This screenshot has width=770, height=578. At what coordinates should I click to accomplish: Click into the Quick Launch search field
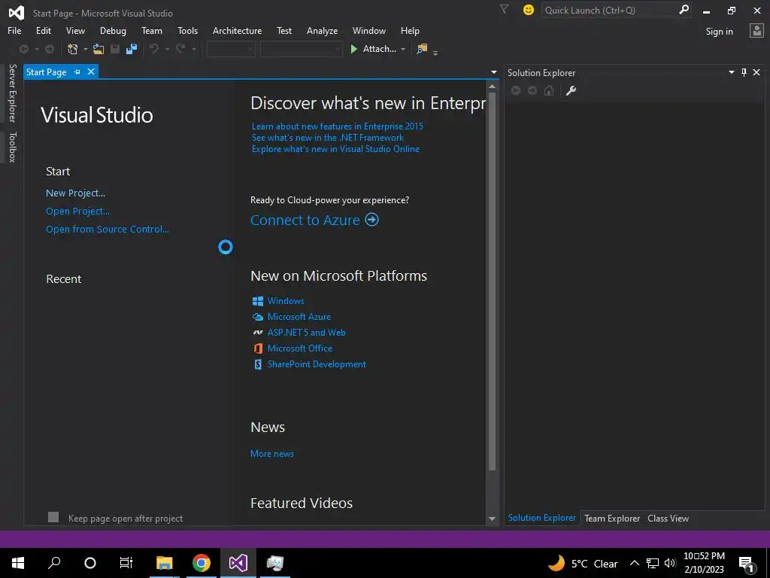[609, 10]
